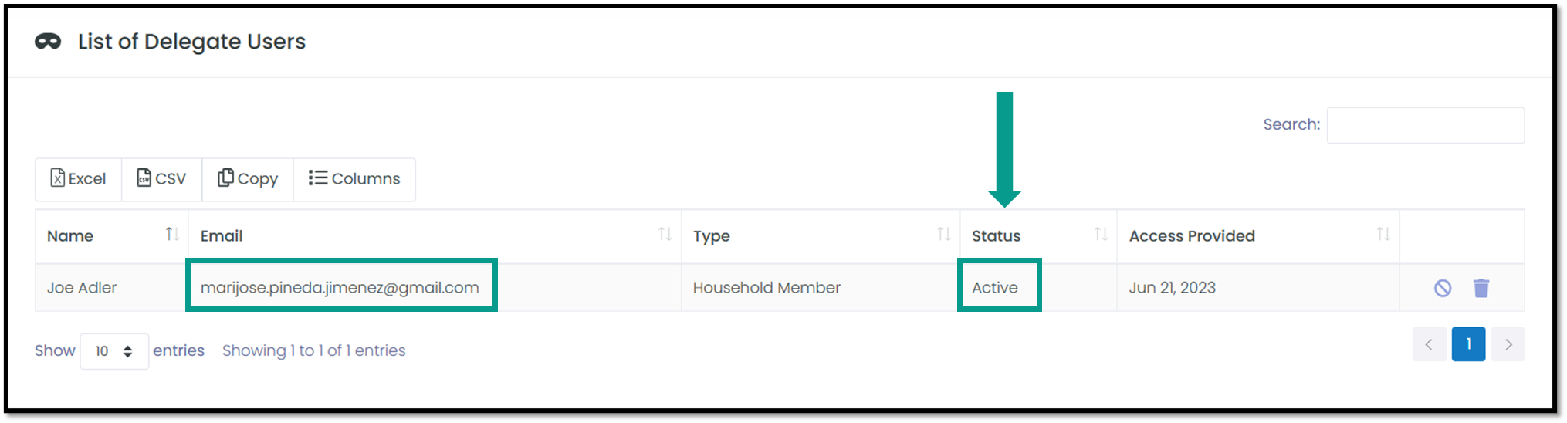Image resolution: width=1567 pixels, height=423 pixels.
Task: Click the revoke access icon for Joe Adler
Action: [1442, 288]
